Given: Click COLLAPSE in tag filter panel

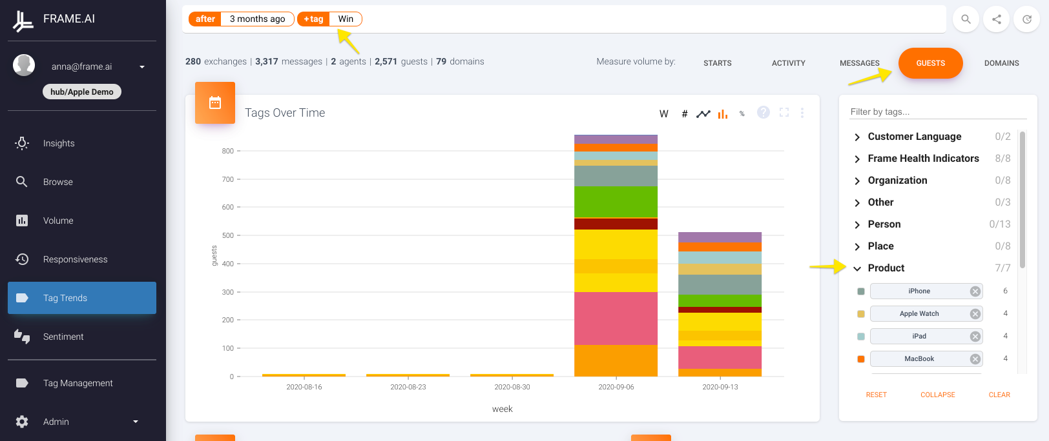Looking at the screenshot, I should pyautogui.click(x=938, y=395).
